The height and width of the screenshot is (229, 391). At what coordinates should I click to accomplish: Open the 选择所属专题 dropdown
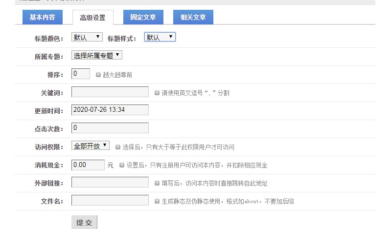pyautogui.click(x=96, y=55)
